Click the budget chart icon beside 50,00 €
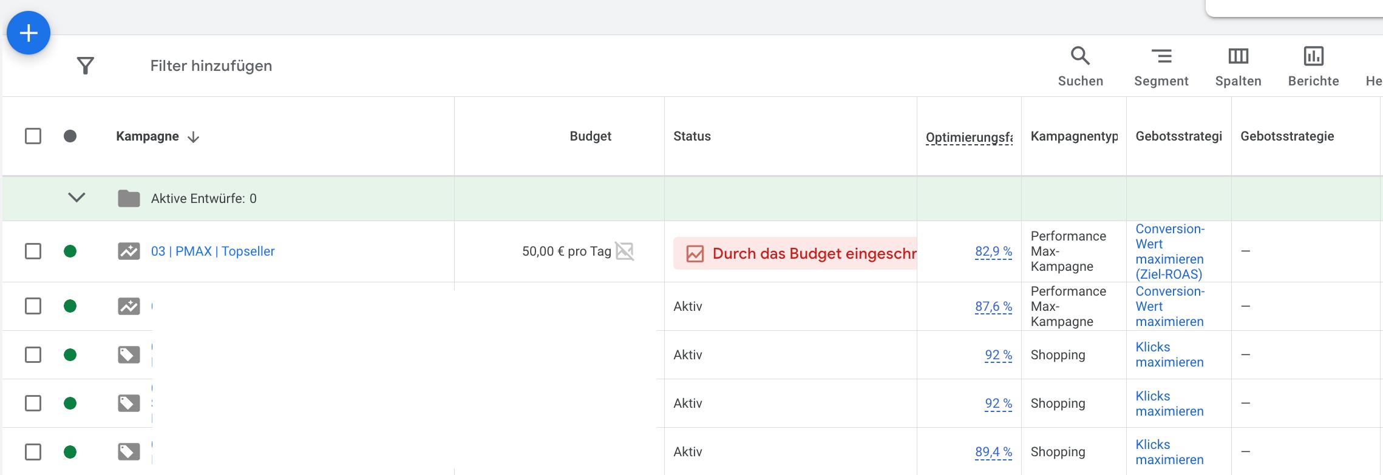This screenshot has width=1383, height=475. click(x=624, y=251)
